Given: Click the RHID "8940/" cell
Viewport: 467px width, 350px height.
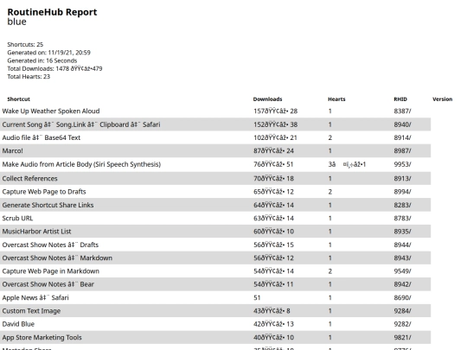Looking at the screenshot, I should point(402,124).
